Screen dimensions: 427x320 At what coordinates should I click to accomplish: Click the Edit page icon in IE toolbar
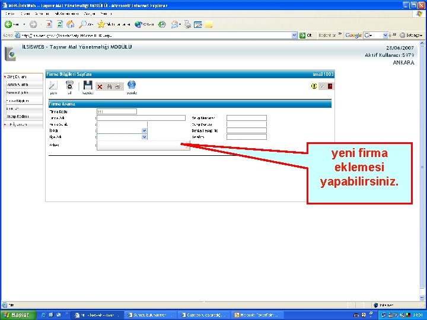(197, 25)
